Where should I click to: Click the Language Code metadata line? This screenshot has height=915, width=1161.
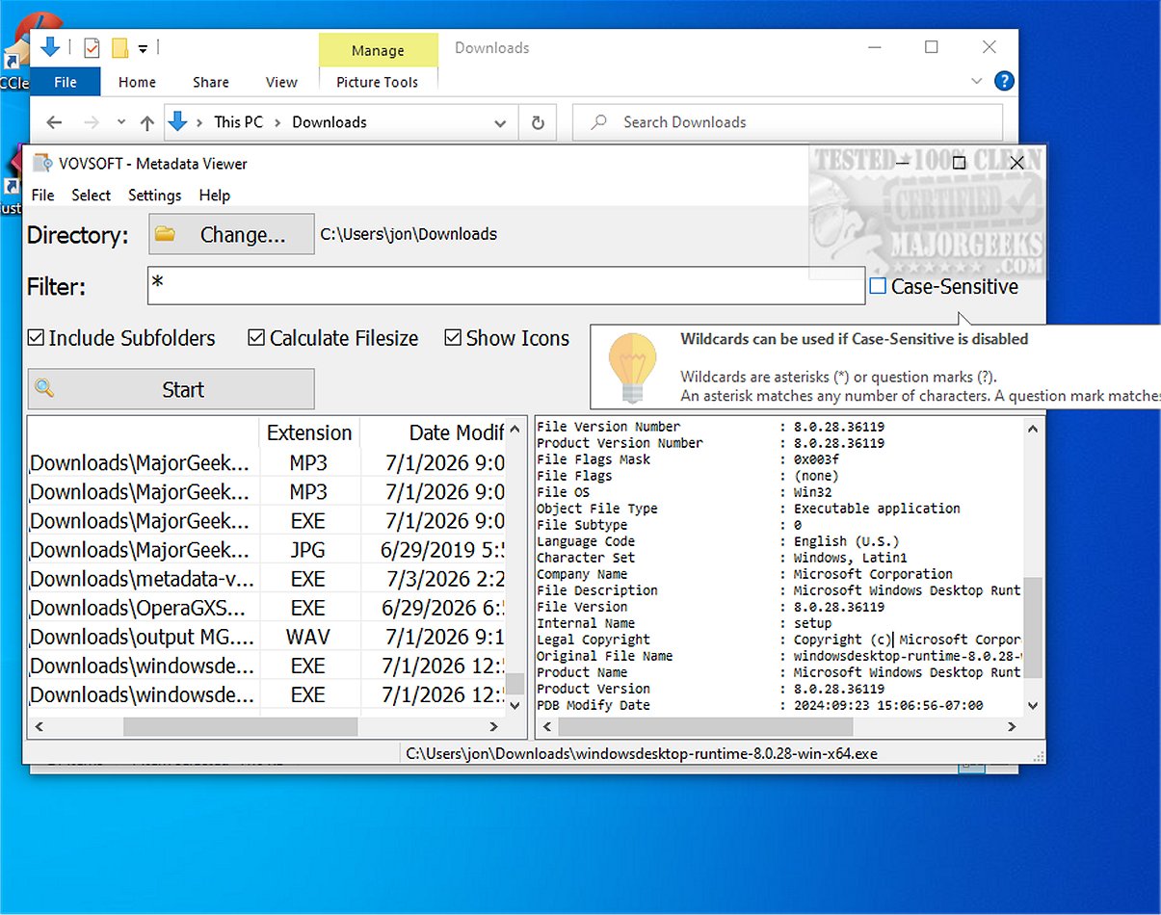coord(778,541)
